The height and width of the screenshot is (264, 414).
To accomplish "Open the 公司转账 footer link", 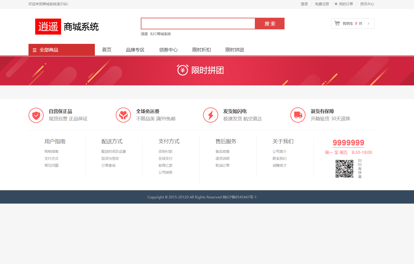I will [166, 173].
